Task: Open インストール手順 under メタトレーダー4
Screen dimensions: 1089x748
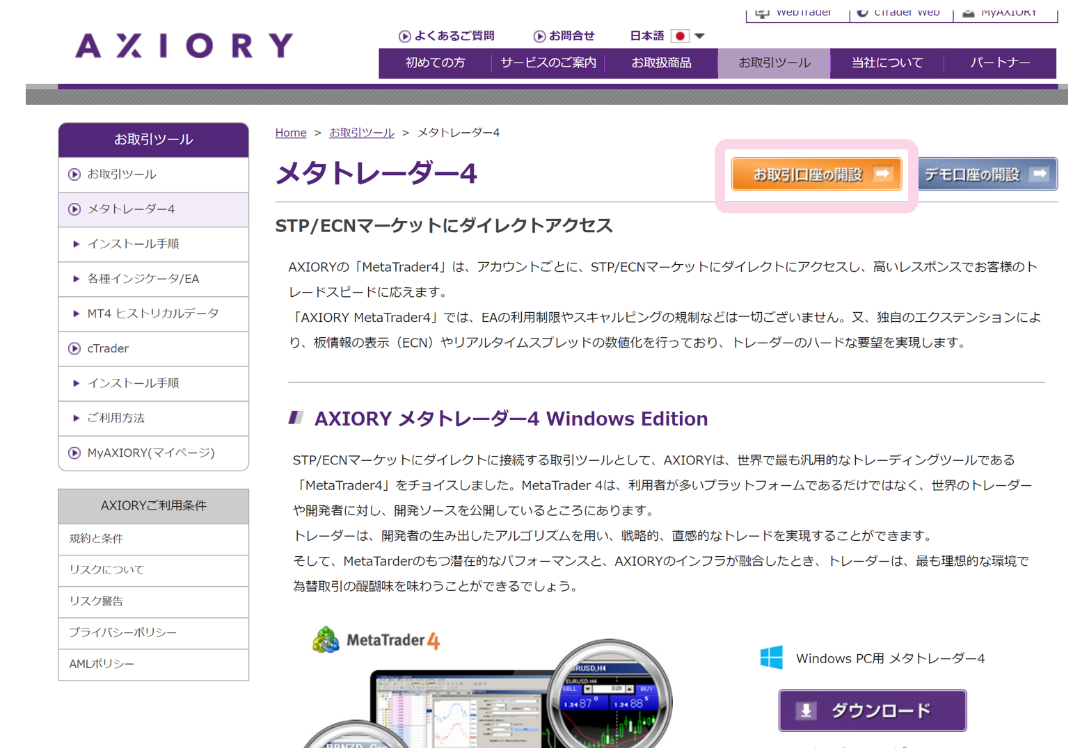Action: pyautogui.click(x=154, y=244)
